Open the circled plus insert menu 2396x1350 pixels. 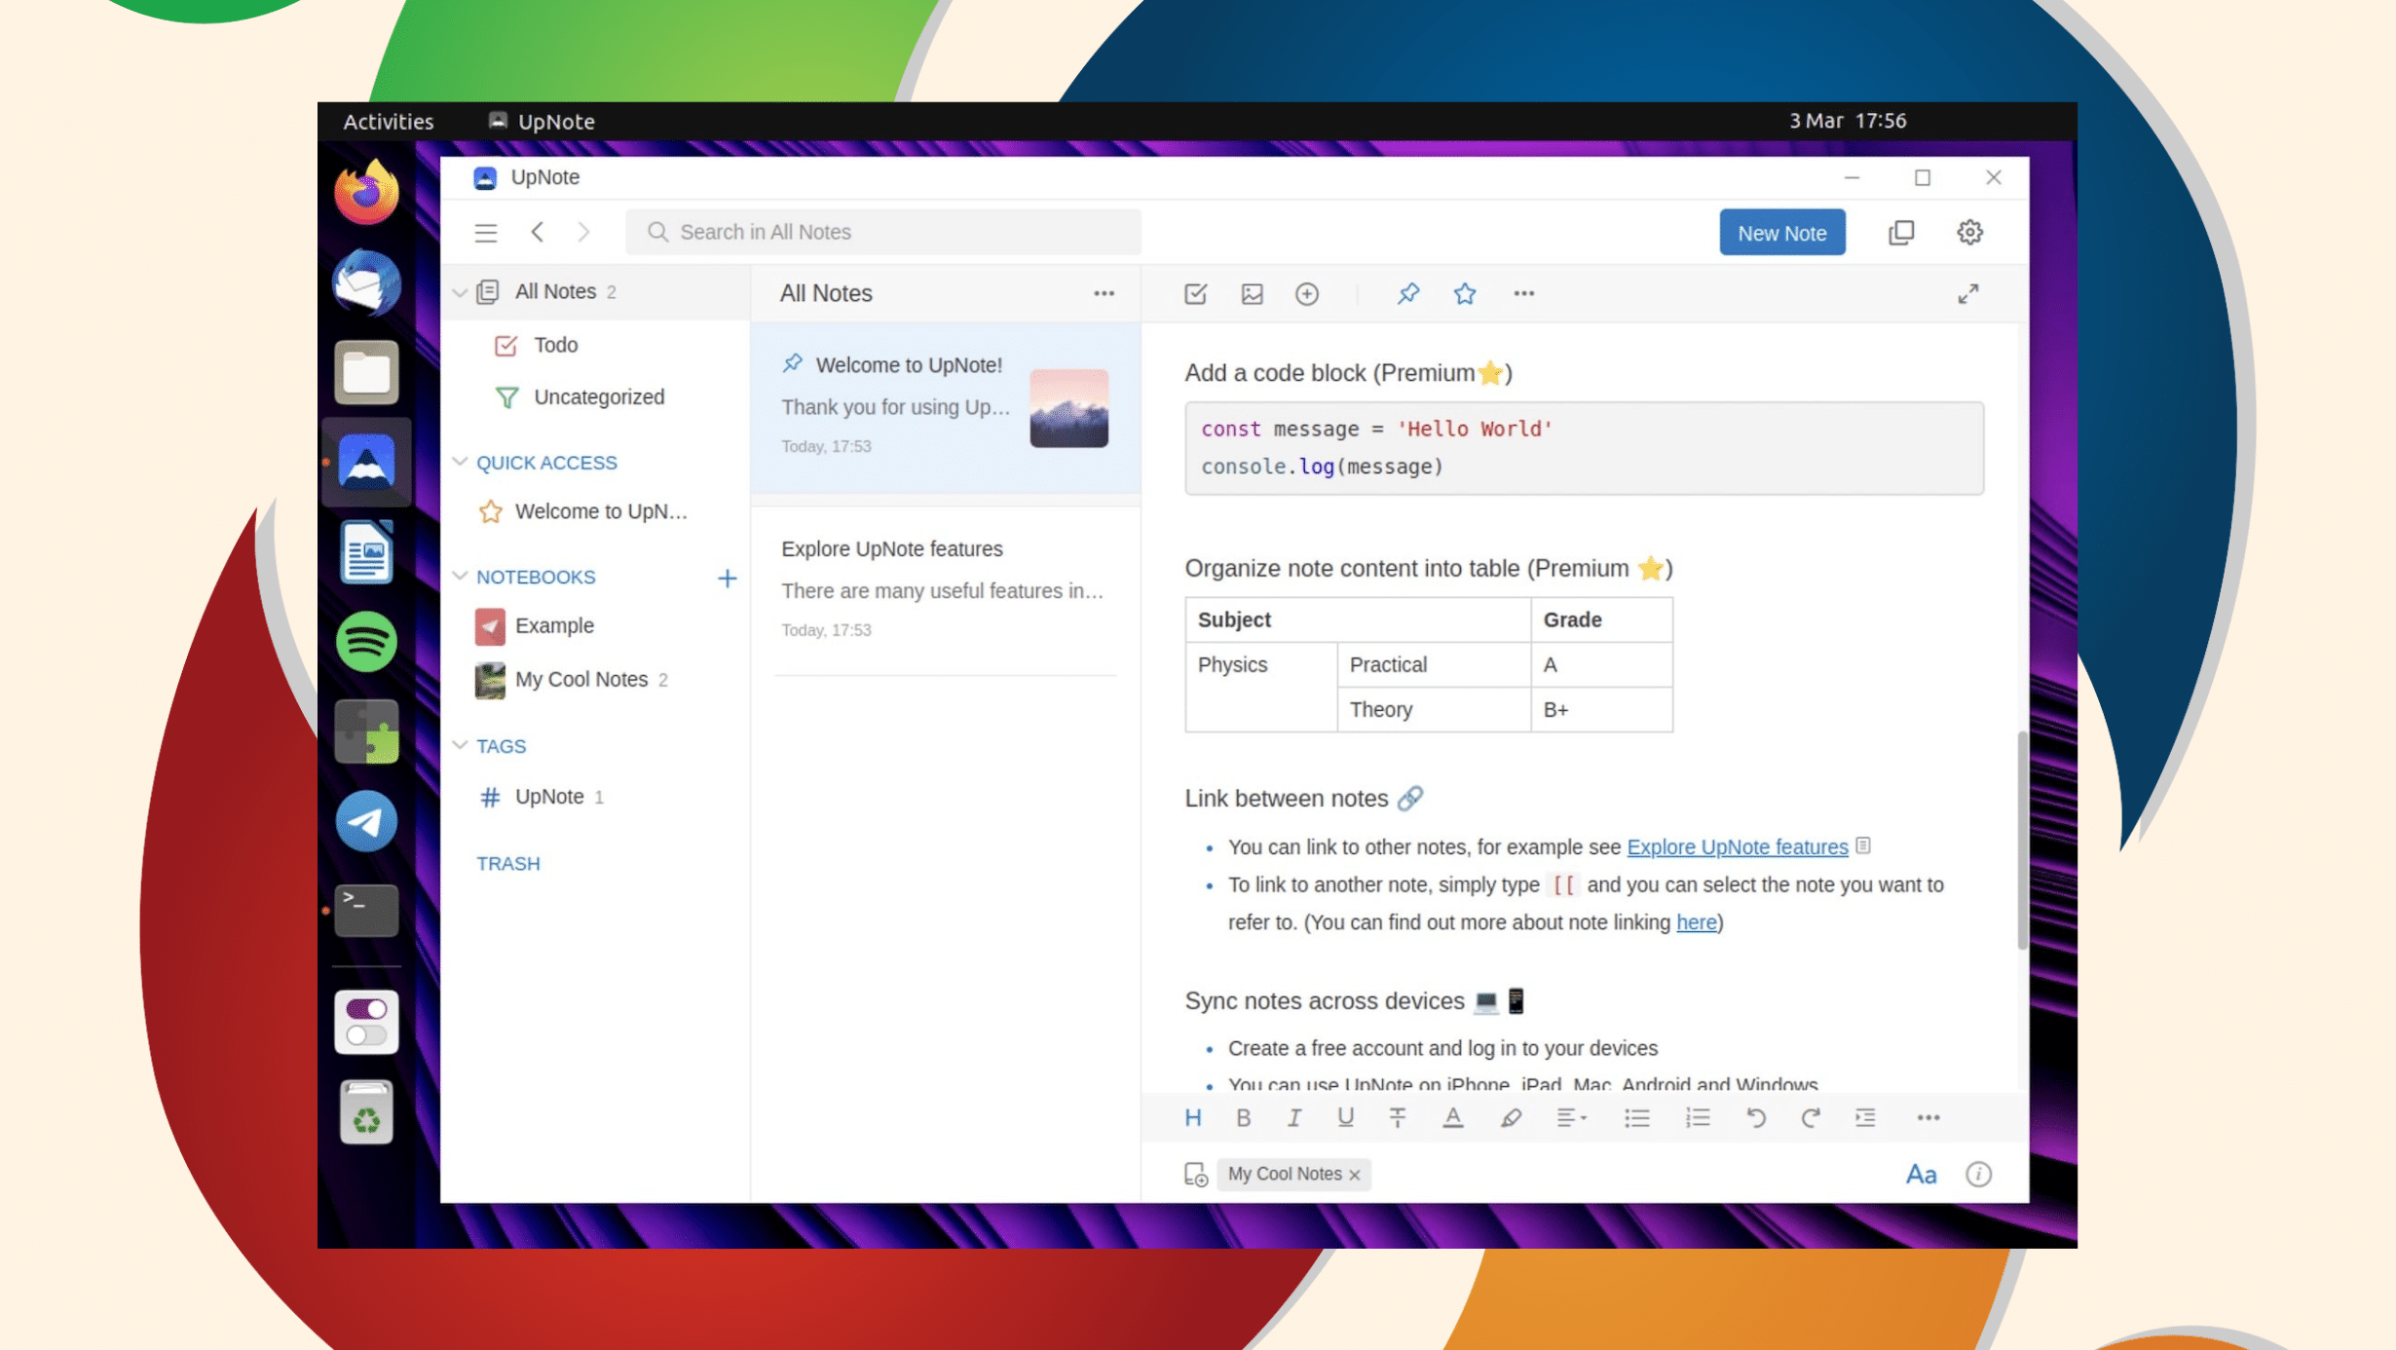coord(1307,293)
